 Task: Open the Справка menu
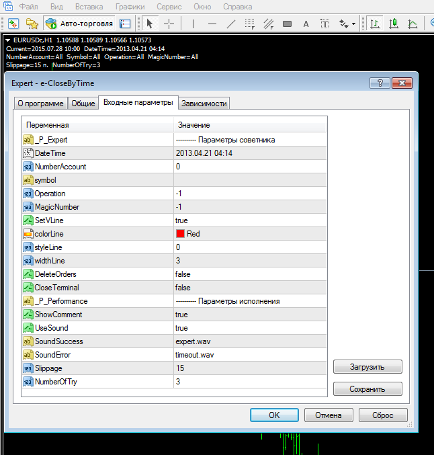(x=237, y=6)
